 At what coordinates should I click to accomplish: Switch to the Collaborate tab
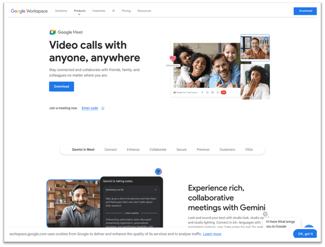tap(158, 150)
